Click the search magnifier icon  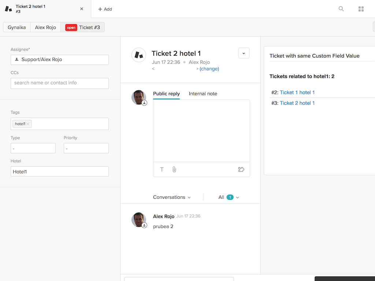(341, 9)
